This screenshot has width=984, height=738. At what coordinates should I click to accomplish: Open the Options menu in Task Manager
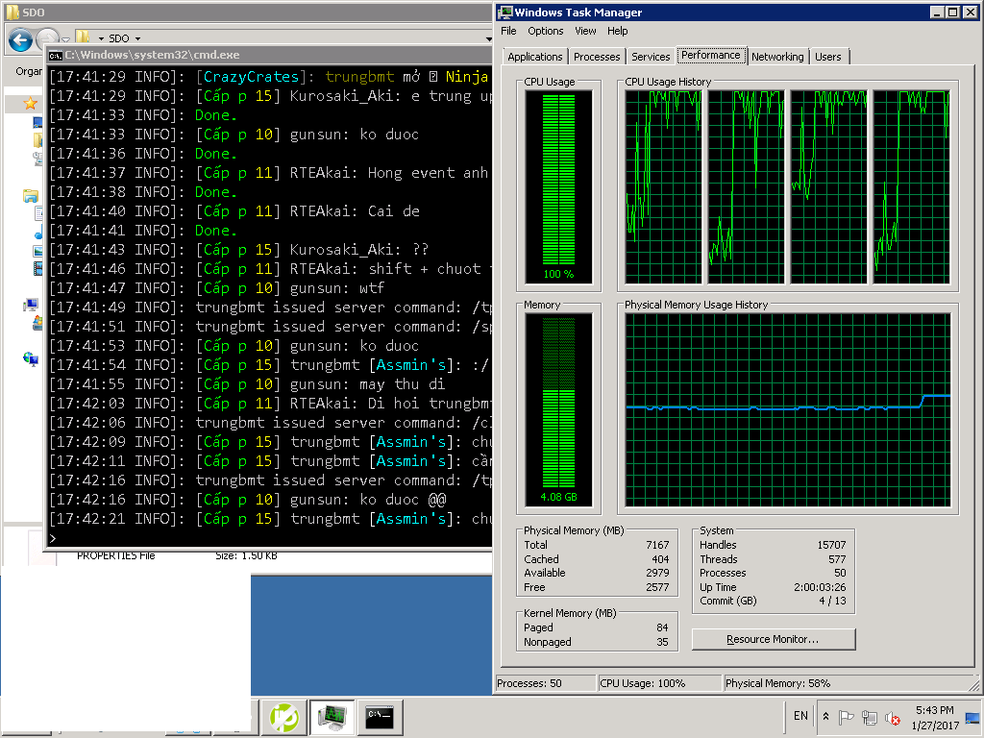pyautogui.click(x=545, y=31)
